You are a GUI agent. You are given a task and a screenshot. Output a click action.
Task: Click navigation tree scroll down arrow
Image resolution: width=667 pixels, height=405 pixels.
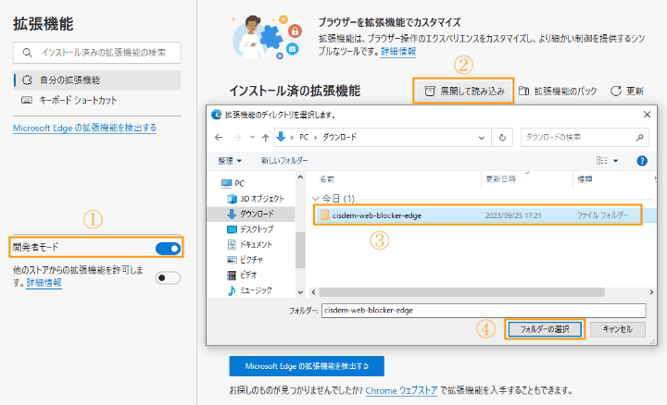click(300, 292)
